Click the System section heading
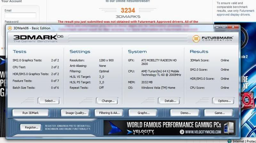 point(137,52)
